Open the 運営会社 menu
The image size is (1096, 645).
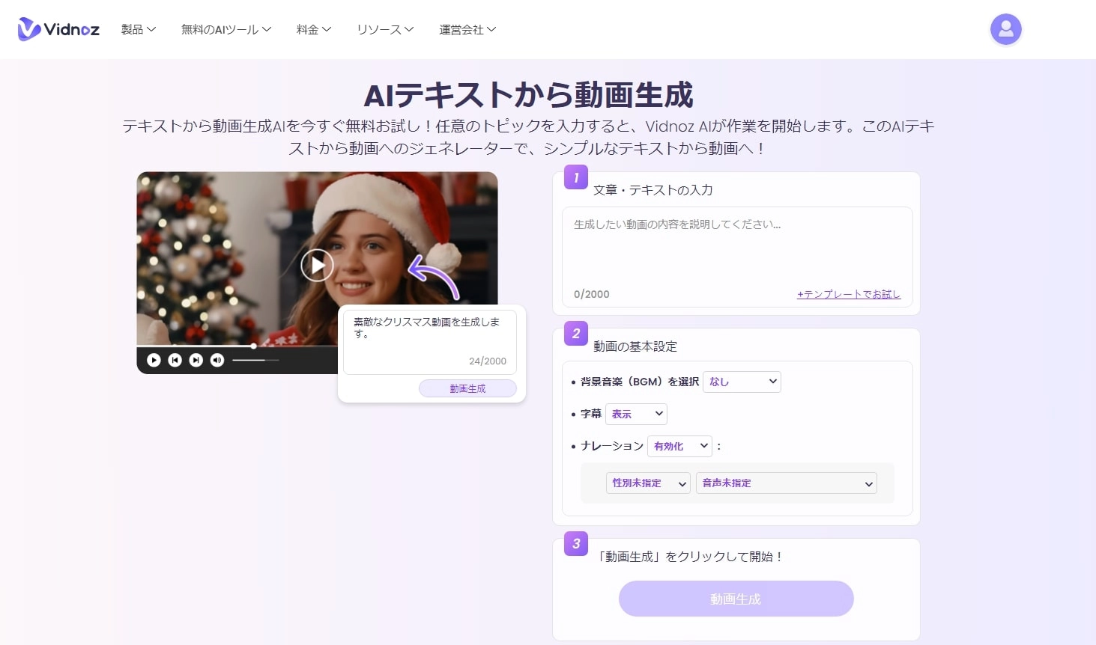[467, 29]
